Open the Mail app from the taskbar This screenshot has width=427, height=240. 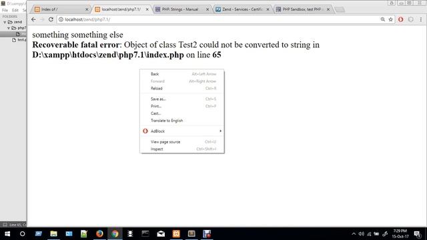pos(161,234)
